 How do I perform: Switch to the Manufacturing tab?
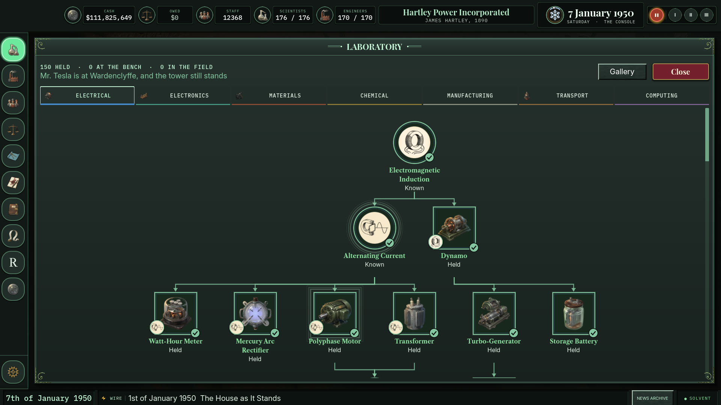[x=470, y=96]
